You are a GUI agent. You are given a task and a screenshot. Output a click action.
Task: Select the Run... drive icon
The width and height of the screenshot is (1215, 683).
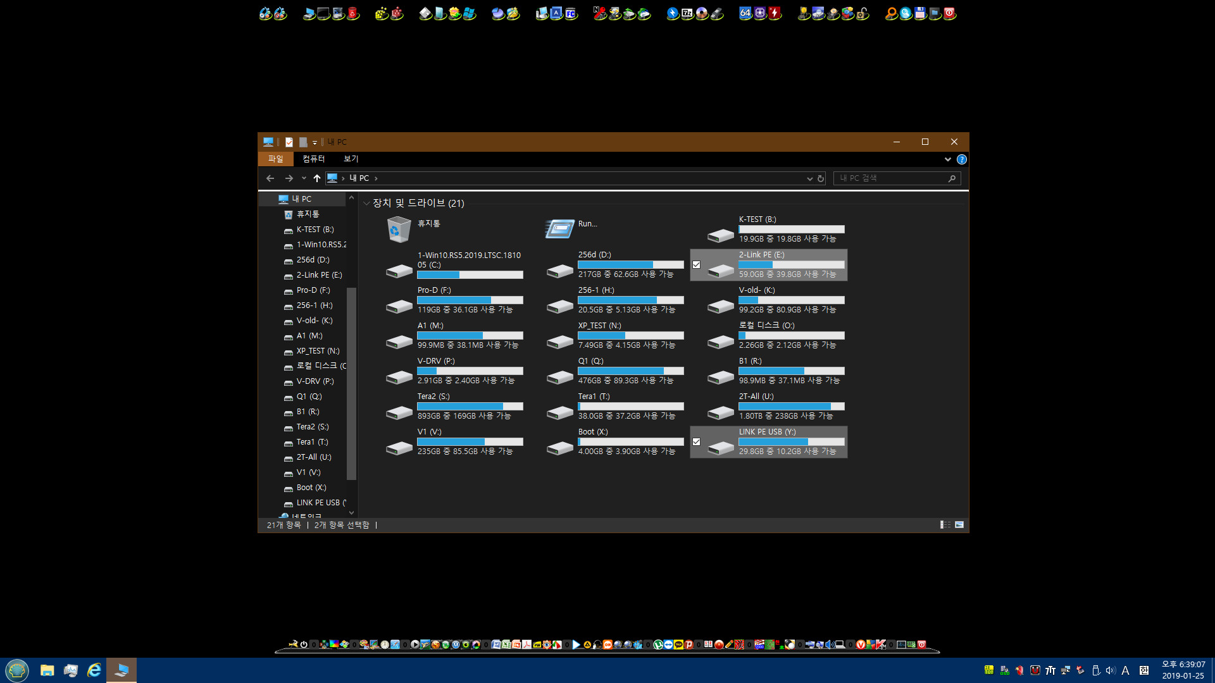(558, 228)
